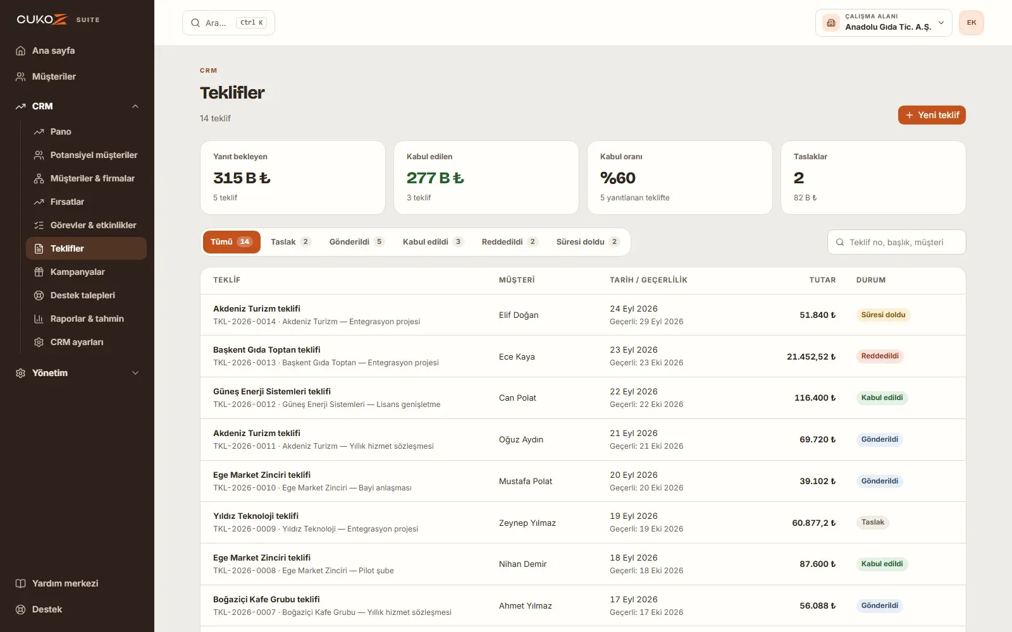Open the global Ara search box
The image size is (1012, 632).
[228, 23]
